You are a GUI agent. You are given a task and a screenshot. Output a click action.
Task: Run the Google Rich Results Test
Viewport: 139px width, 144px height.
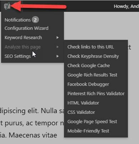pyautogui.click(x=92, y=75)
